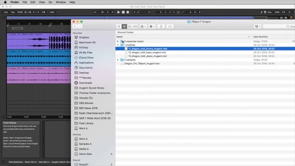Open the Apple menu
This screenshot has height=166, width=295.
tap(5, 2)
